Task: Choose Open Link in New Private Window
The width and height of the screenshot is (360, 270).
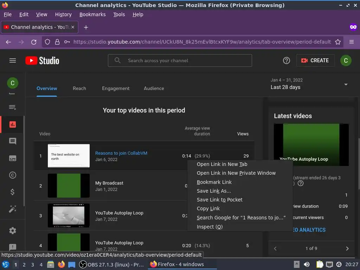Action: click(240, 173)
